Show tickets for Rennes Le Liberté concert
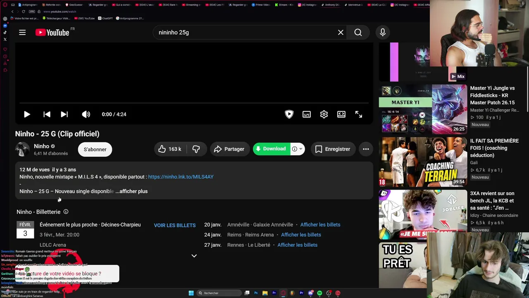The image size is (529, 298). click(x=298, y=245)
